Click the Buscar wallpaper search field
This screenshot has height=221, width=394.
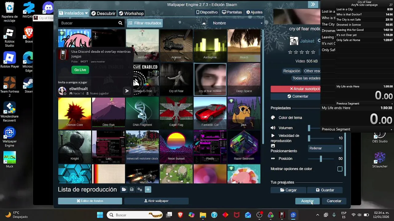[88, 23]
